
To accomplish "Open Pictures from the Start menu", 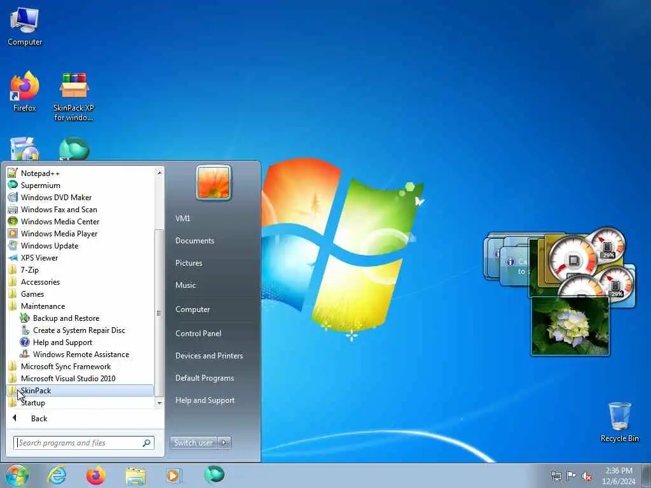I will pos(189,263).
